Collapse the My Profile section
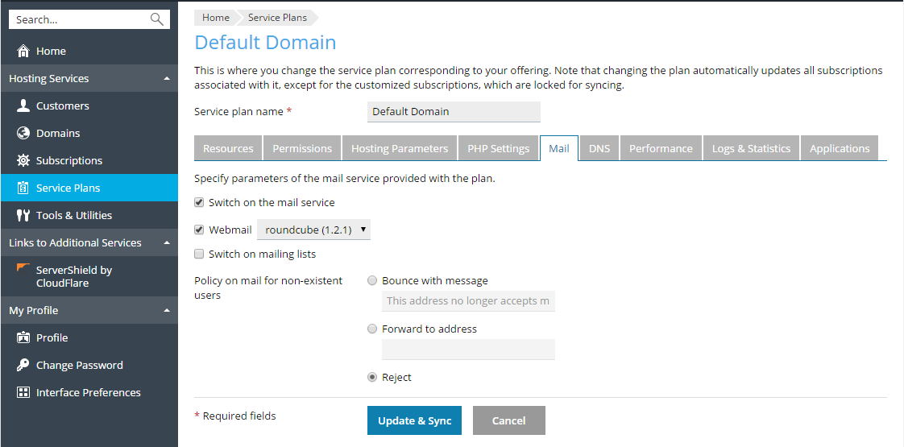This screenshot has height=447, width=904. click(x=166, y=311)
